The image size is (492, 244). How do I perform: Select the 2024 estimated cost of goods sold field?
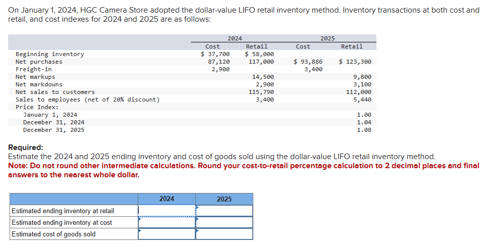[x=167, y=234]
